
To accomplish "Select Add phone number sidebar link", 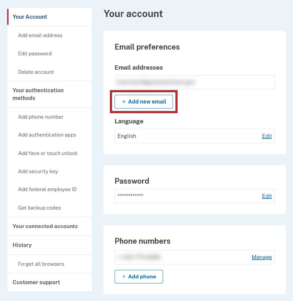I will point(41,117).
